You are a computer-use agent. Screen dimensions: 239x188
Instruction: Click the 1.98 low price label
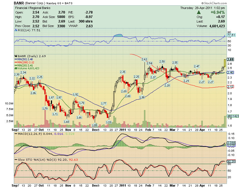pos(142,97)
